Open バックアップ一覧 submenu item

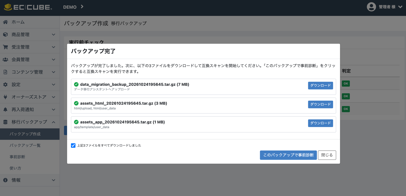point(30,145)
